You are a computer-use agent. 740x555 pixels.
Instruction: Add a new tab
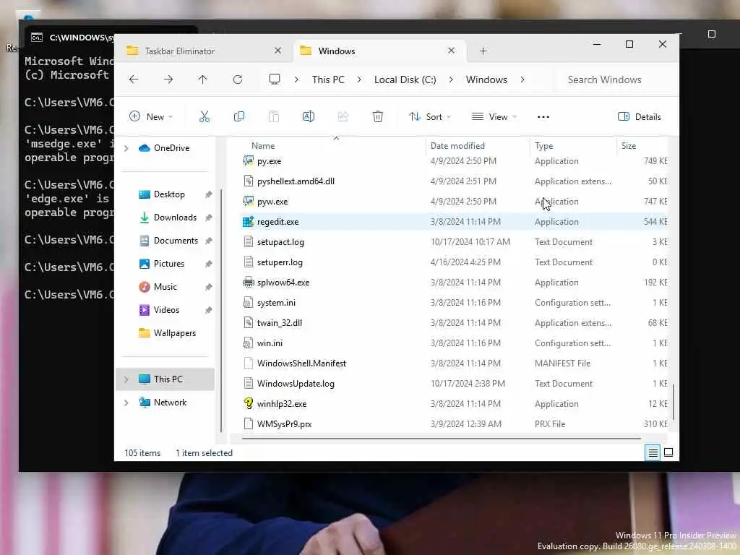483,51
